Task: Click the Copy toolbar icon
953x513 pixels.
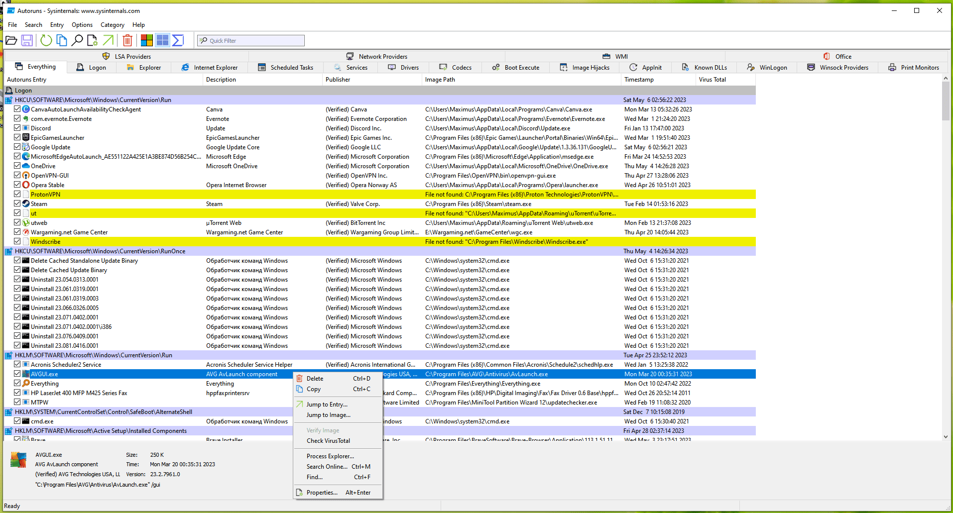Action: [x=62, y=40]
